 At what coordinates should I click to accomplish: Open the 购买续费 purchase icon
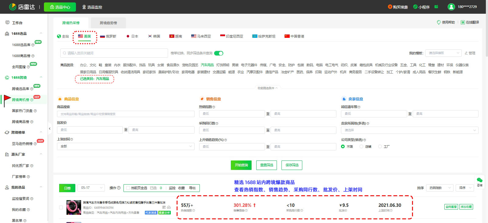tap(390, 7)
